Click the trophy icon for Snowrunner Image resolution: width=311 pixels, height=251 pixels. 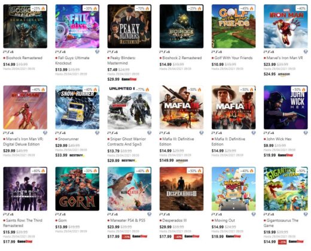(97, 133)
